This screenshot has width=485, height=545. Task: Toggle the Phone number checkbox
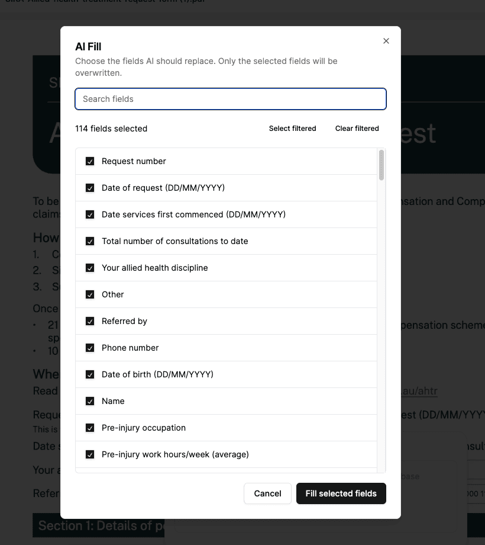(90, 347)
